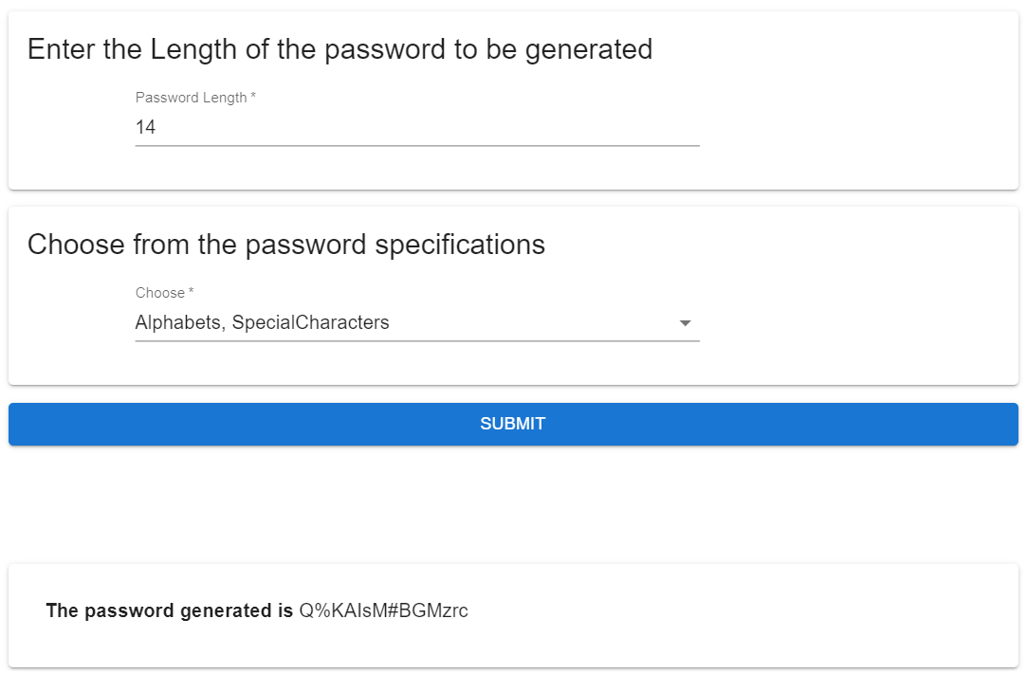This screenshot has width=1027, height=692.
Task: Click "Choose from the password specifications" heading
Action: coord(285,245)
